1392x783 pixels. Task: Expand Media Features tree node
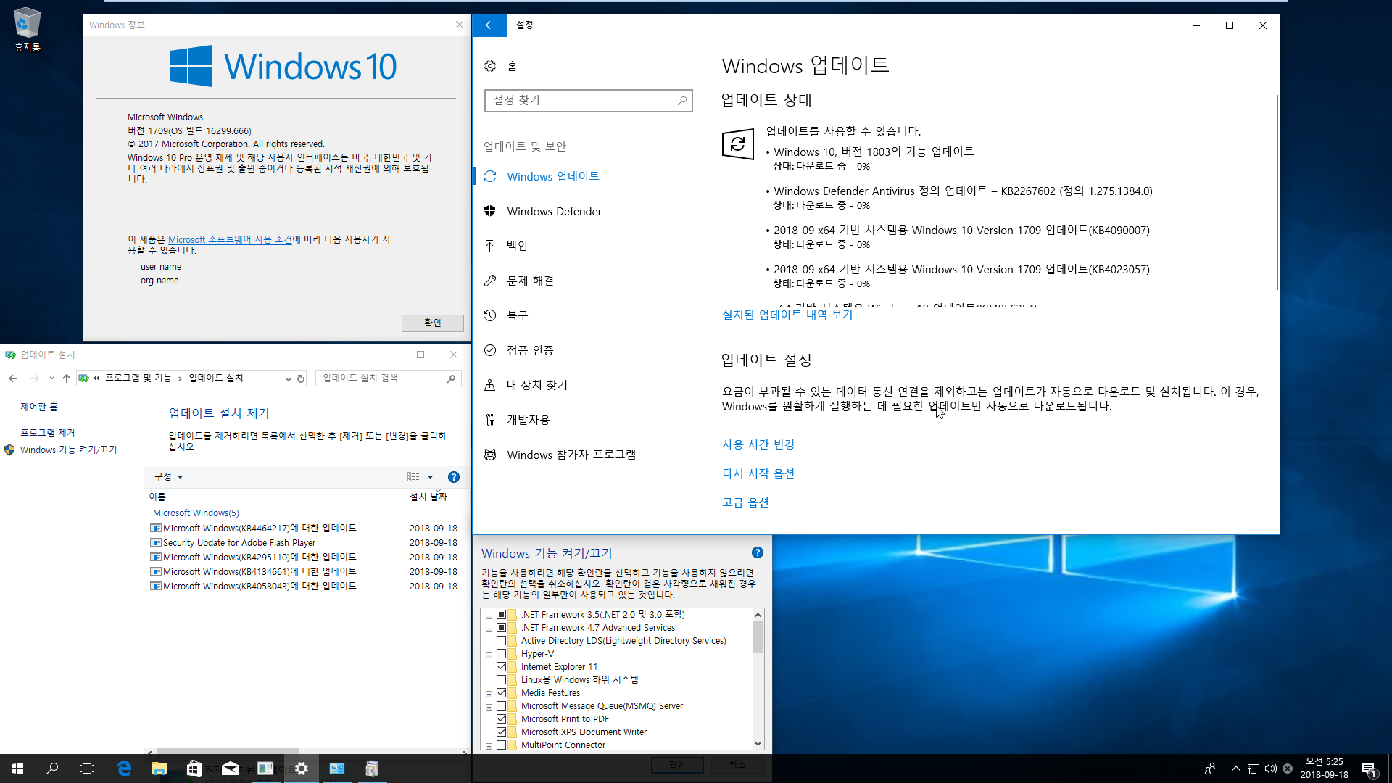[x=489, y=694]
